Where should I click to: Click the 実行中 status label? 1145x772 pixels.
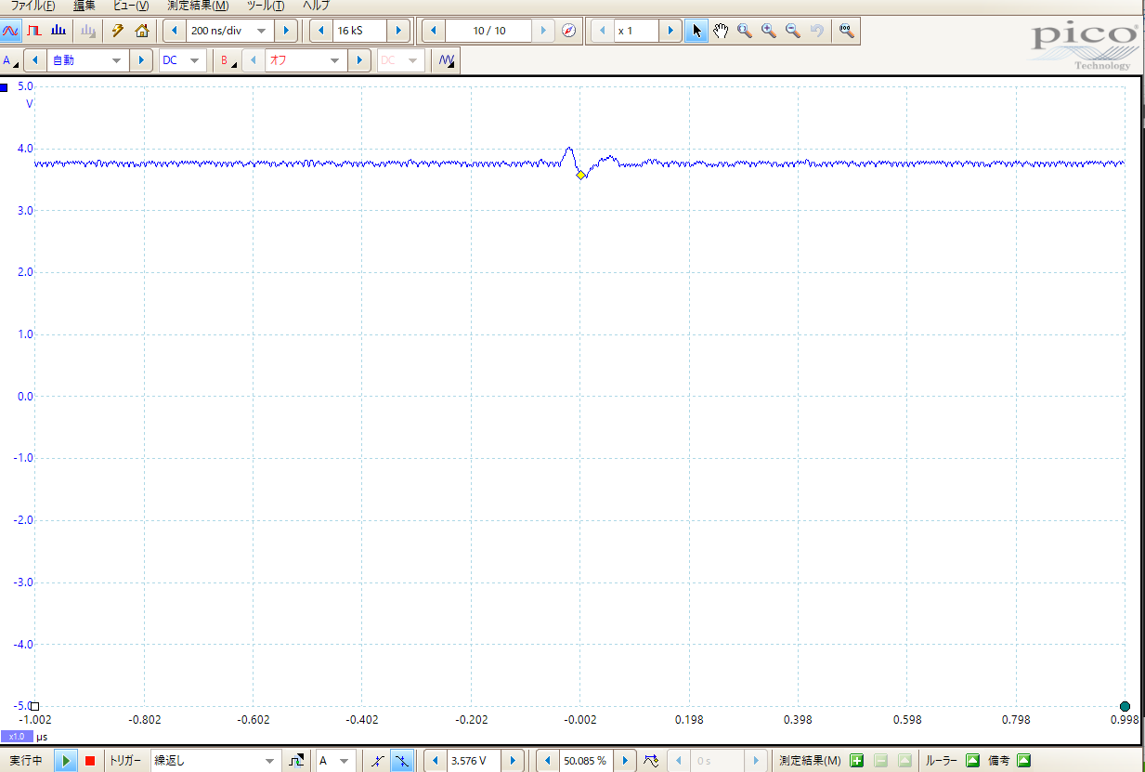point(26,760)
